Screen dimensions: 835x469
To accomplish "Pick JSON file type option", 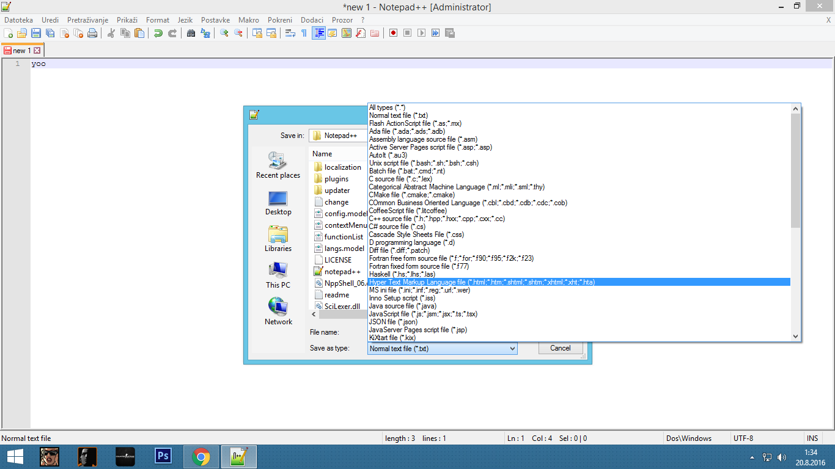I will point(579,322).
